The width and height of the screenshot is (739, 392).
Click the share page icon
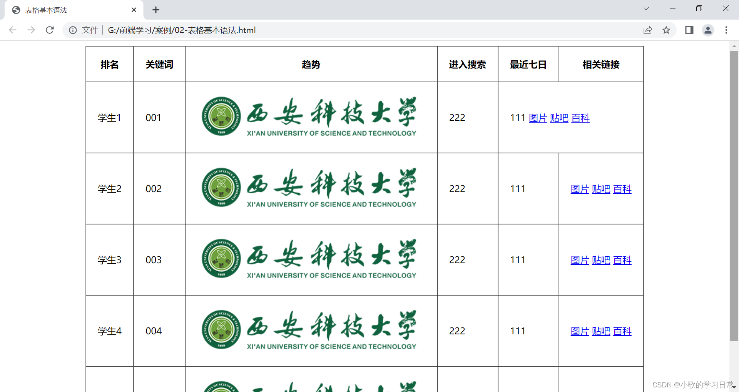click(648, 30)
